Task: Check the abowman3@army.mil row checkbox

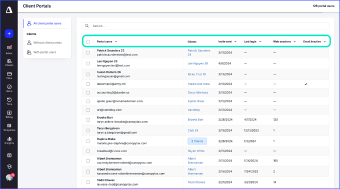Action: click(x=88, y=84)
